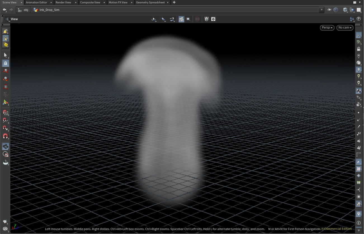
Task: Click the red circle icon in View toolbar
Action: pyautogui.click(x=197, y=19)
